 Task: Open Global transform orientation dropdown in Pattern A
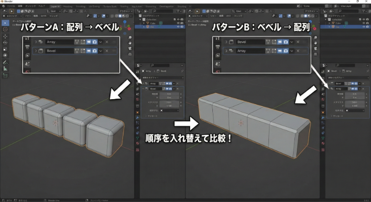click(x=54, y=11)
